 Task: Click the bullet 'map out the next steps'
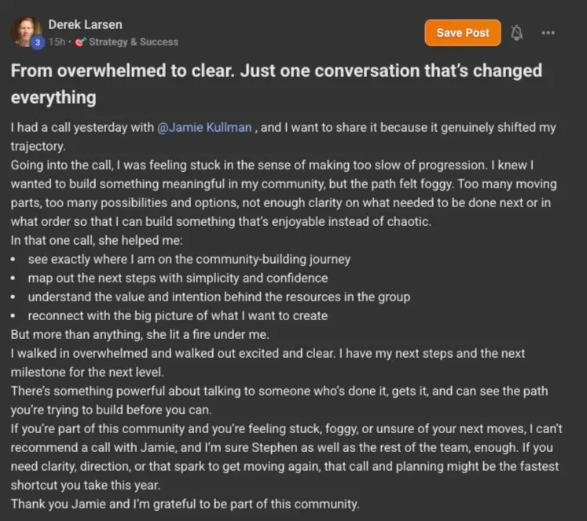pyautogui.click(x=178, y=278)
